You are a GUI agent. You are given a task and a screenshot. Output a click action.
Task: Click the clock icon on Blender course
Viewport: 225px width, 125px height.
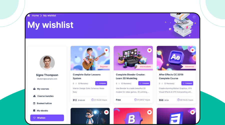pyautogui.click(x=135, y=99)
